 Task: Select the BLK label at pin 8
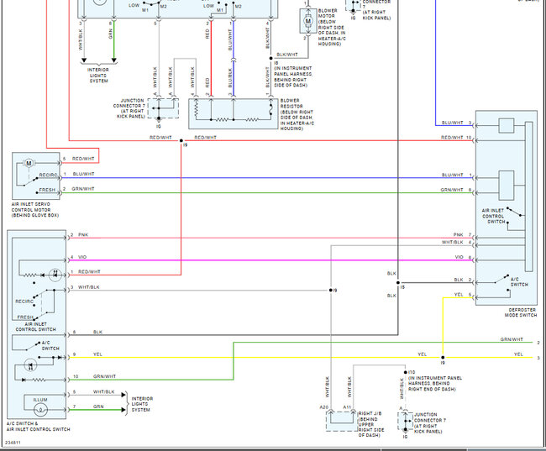[x=97, y=332]
